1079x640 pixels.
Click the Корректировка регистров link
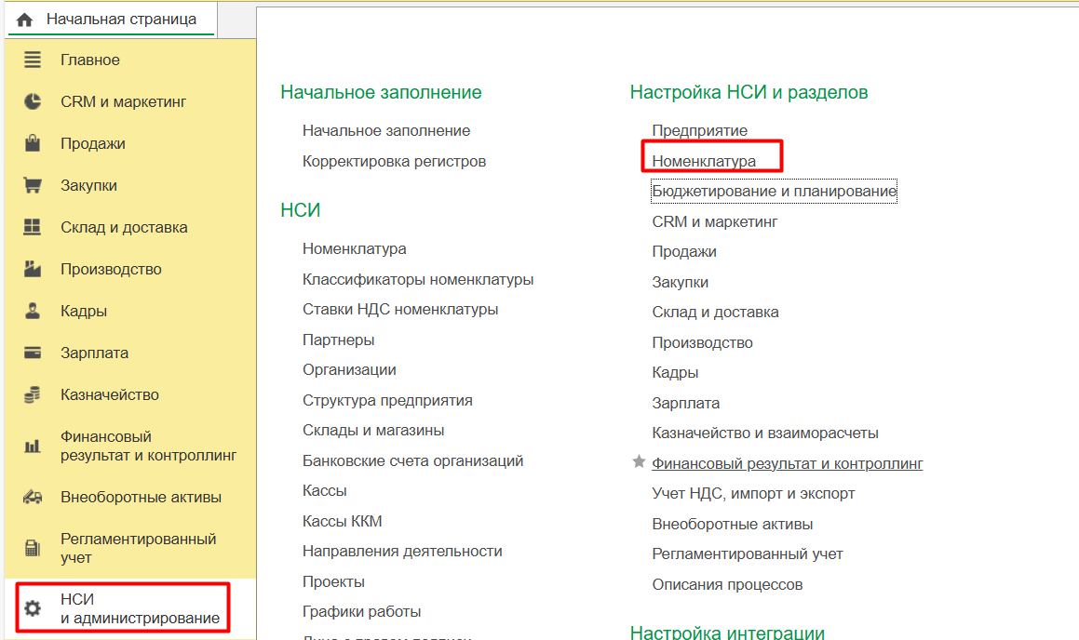[x=394, y=161]
